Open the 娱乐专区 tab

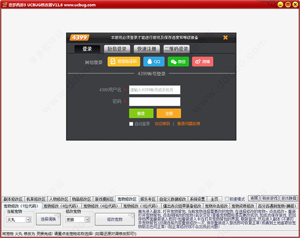tap(147, 199)
